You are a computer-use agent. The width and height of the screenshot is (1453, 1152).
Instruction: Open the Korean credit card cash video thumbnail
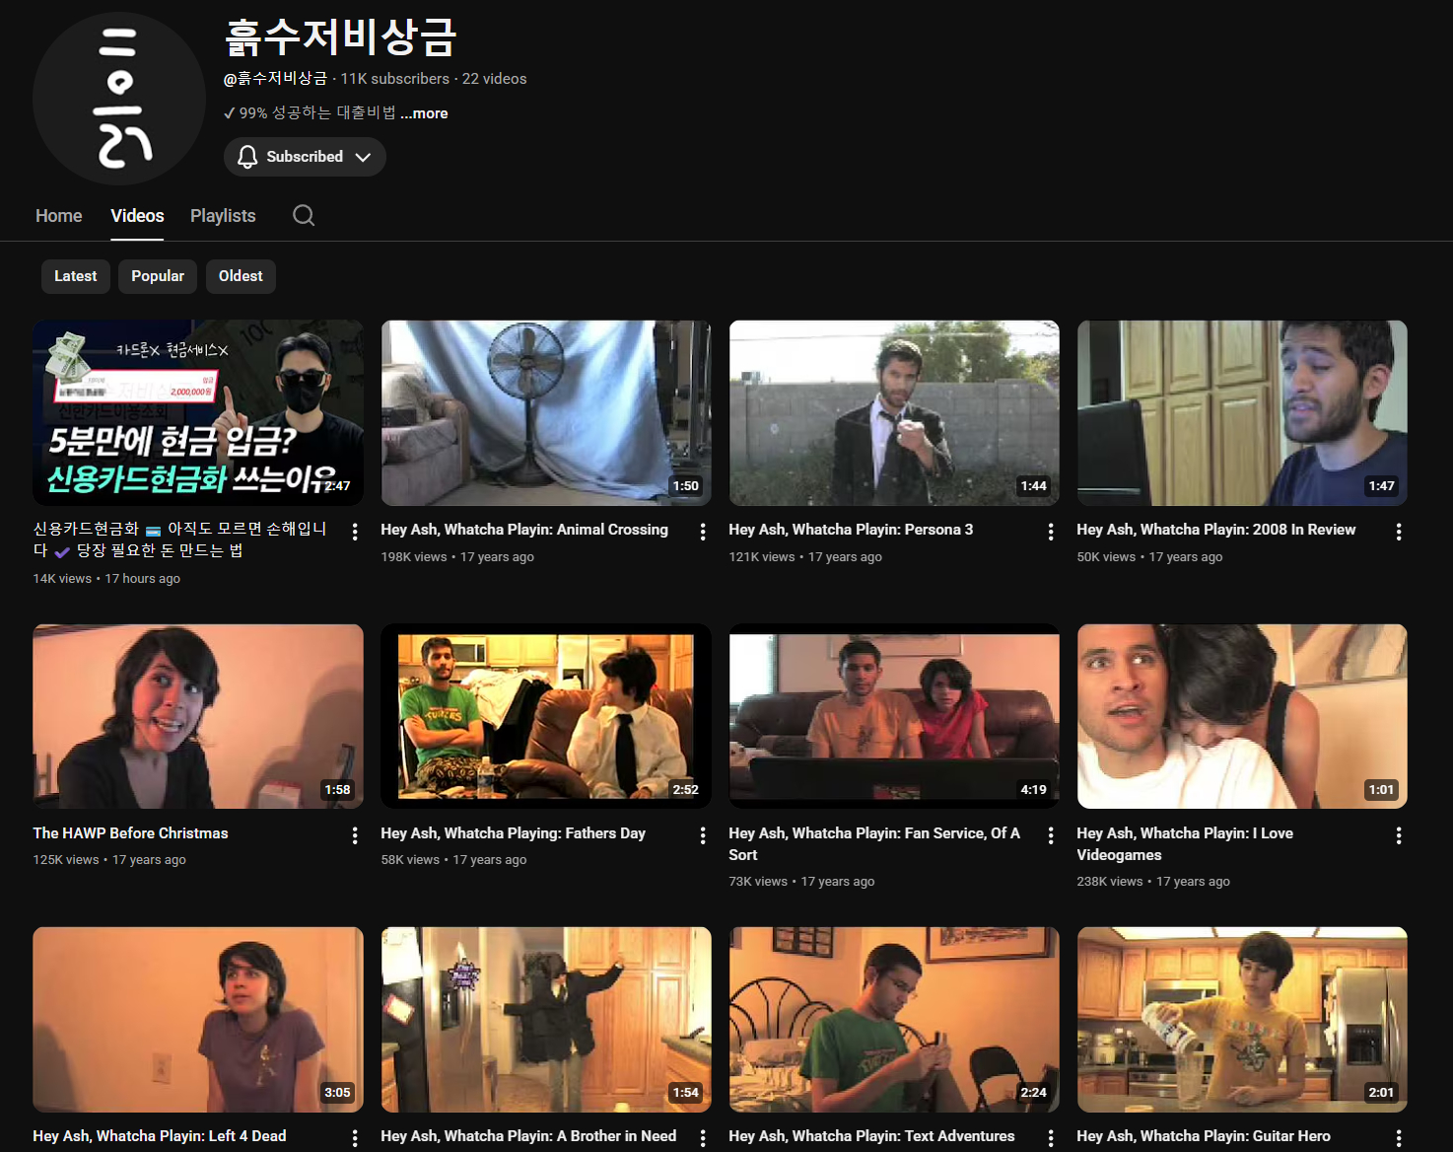(x=198, y=412)
